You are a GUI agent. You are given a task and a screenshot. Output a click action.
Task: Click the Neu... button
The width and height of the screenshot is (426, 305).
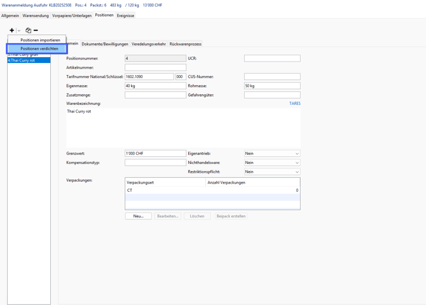point(138,216)
